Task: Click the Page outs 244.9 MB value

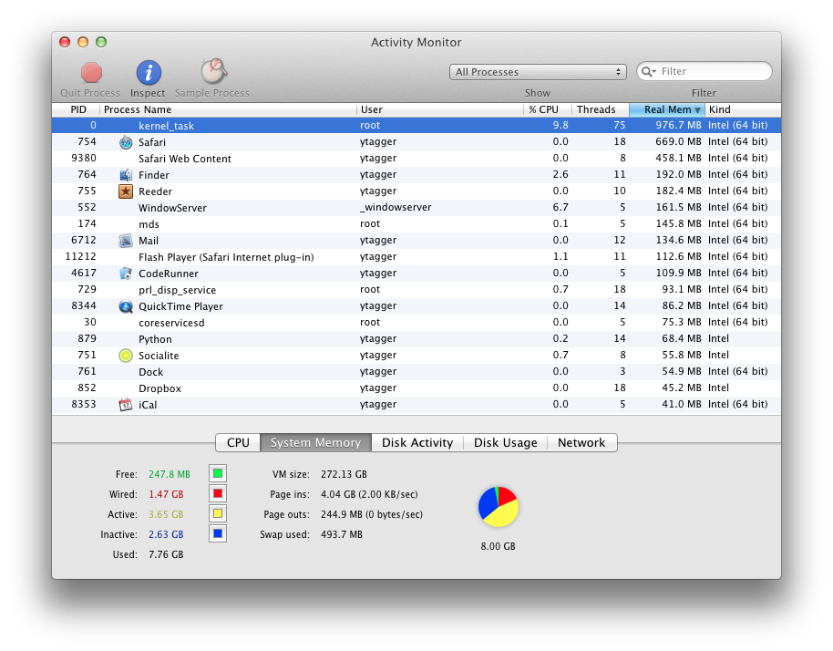Action: pos(372,514)
